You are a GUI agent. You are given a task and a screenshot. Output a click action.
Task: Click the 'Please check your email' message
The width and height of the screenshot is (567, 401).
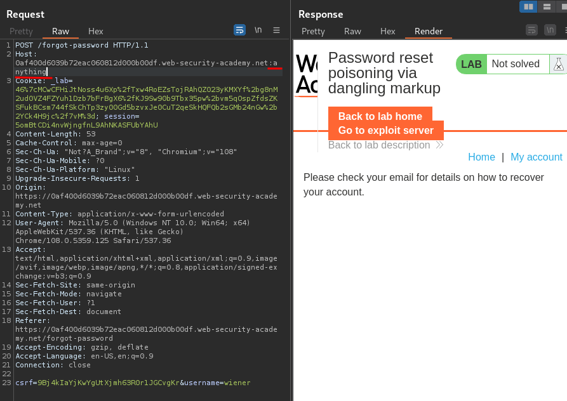pos(424,185)
